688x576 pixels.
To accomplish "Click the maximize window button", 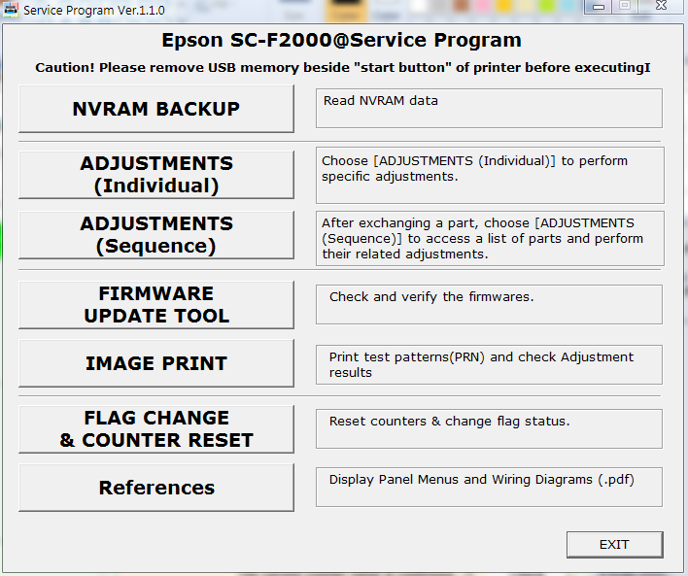I will 625,7.
